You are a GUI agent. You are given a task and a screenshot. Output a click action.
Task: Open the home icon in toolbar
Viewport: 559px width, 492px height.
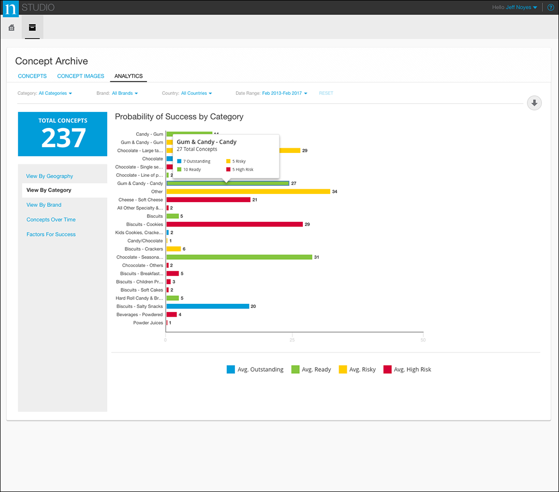[11, 27]
